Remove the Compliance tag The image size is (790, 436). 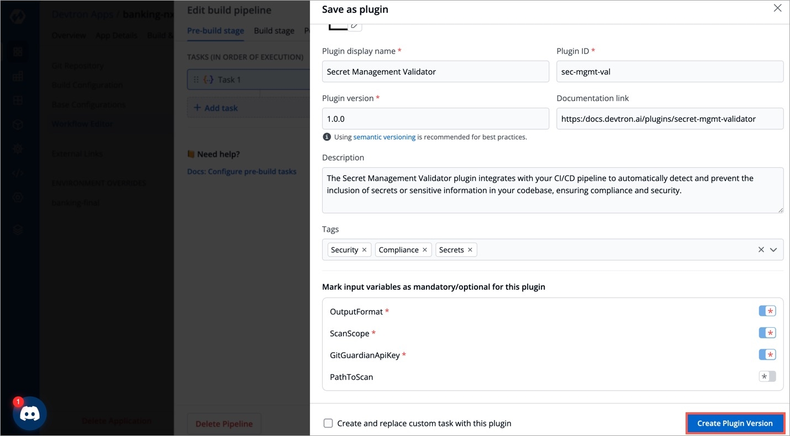[x=425, y=250]
